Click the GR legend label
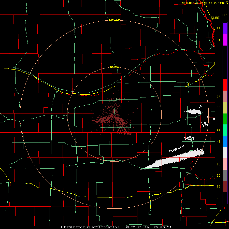The width and height of the screenshot is (229, 229). [219, 96]
